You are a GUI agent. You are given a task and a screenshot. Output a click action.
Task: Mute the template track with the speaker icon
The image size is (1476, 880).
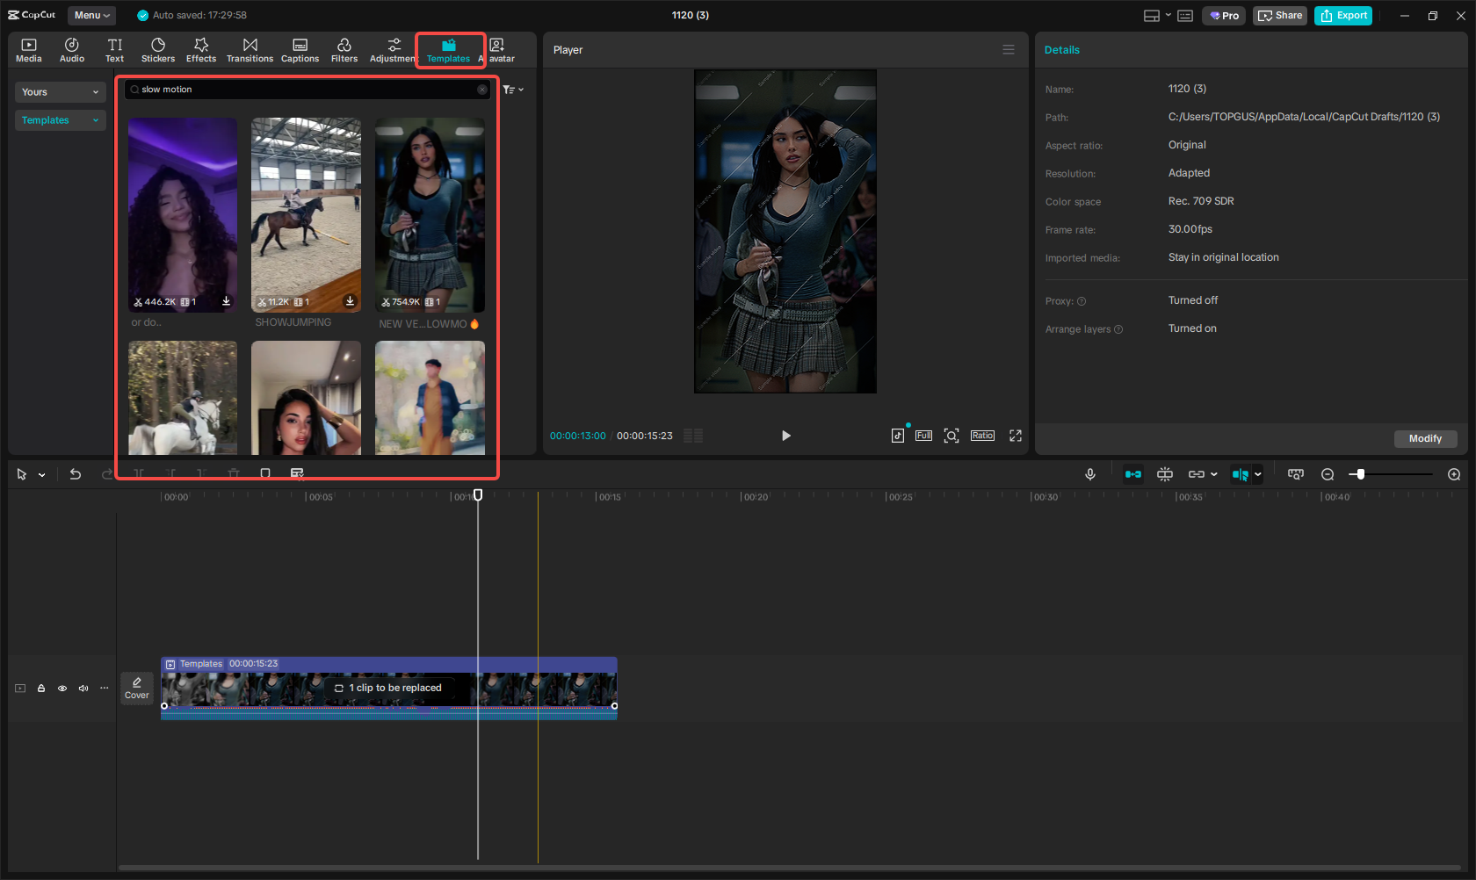[83, 689]
